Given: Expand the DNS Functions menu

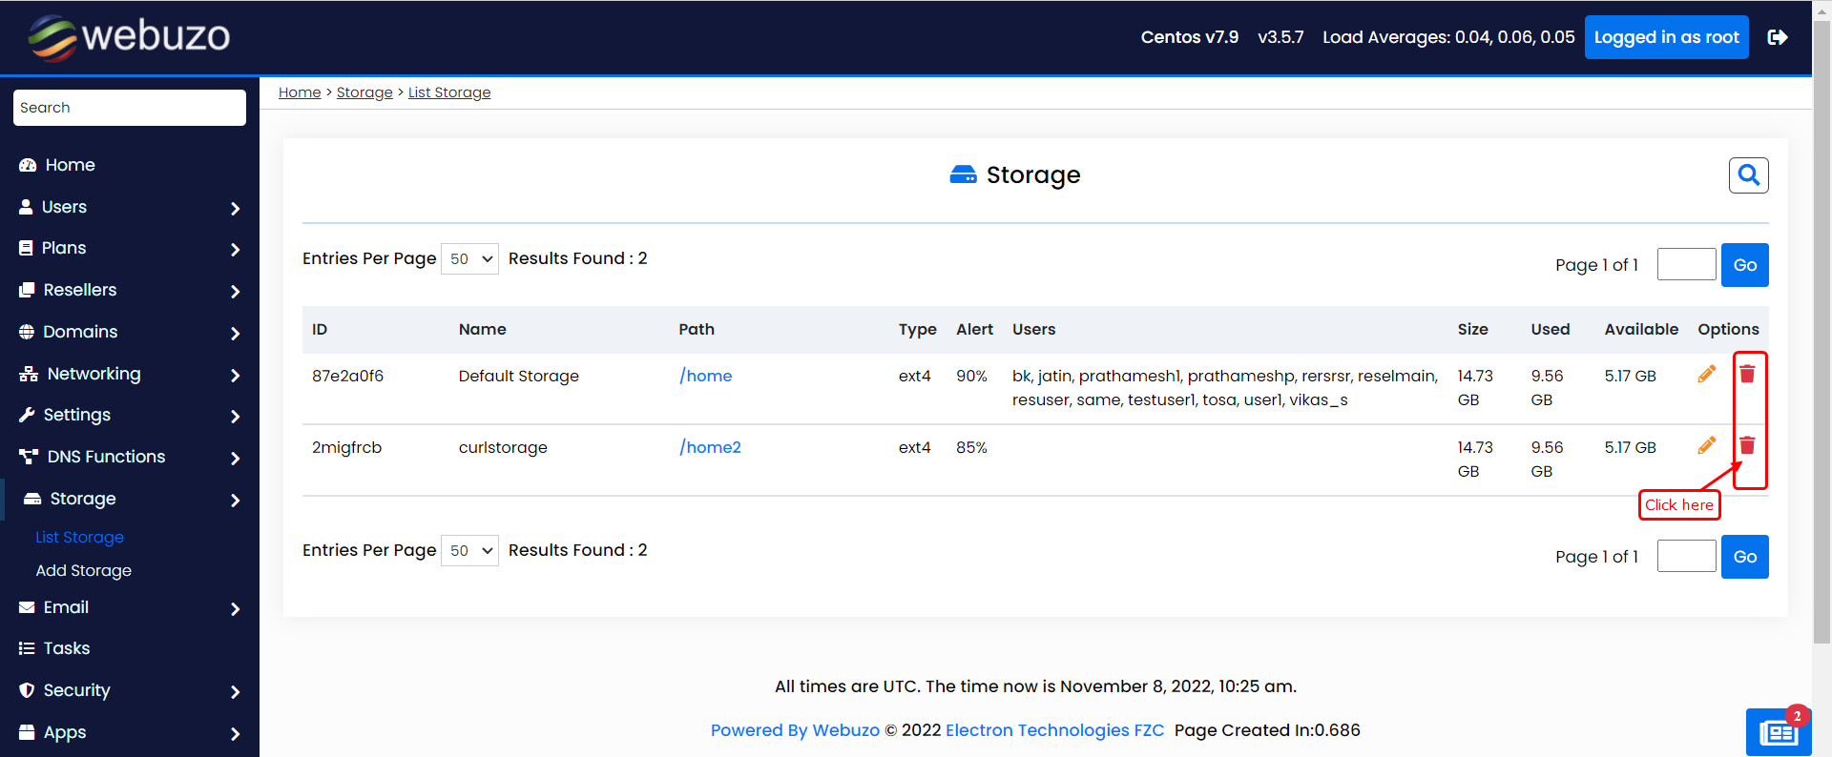Looking at the screenshot, I should coord(129,457).
